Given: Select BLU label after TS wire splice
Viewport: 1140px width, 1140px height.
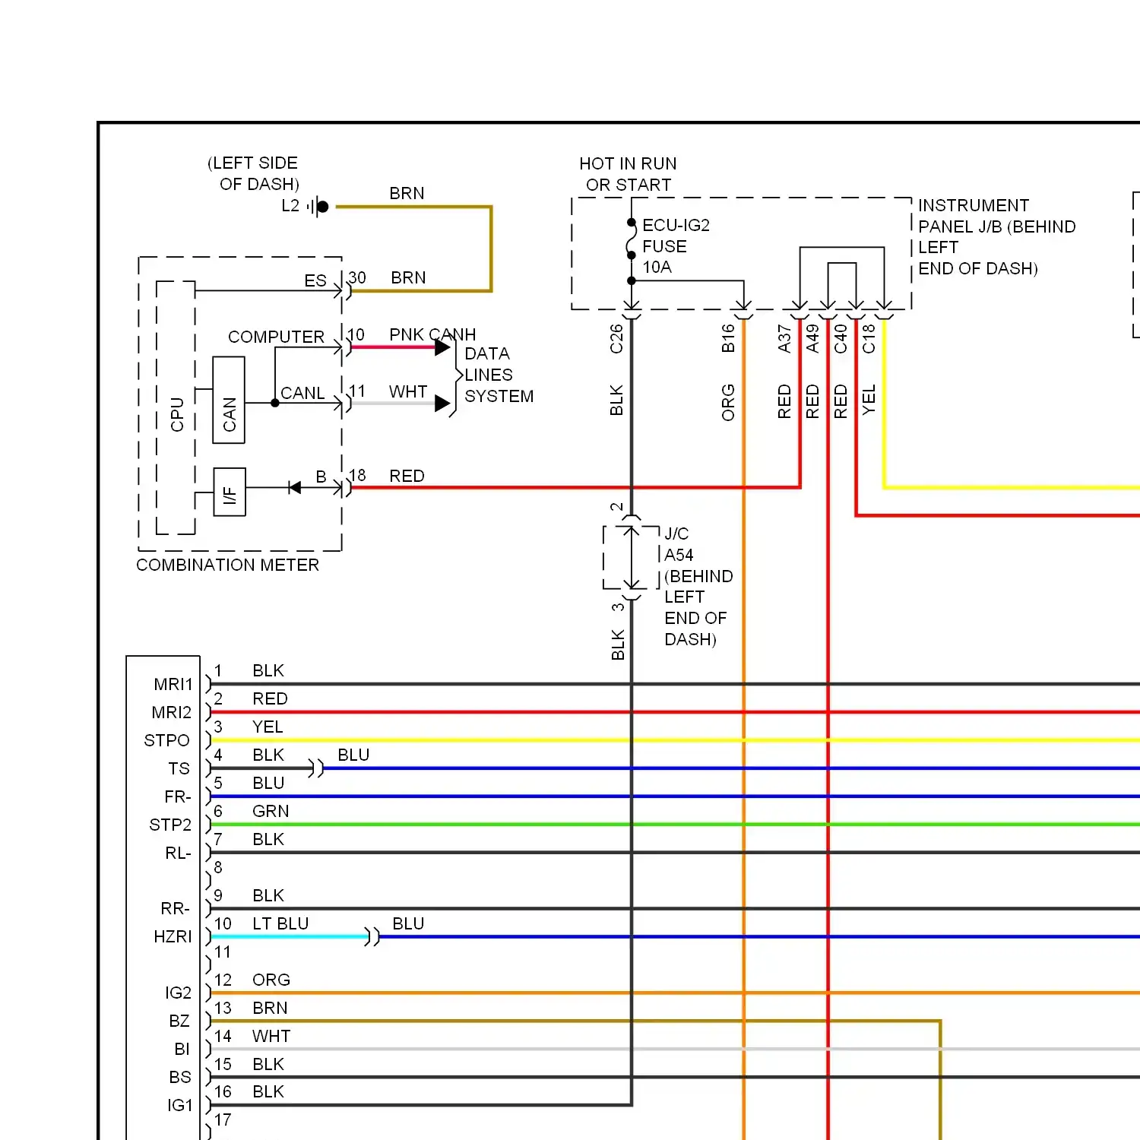Looking at the screenshot, I should click(x=353, y=755).
